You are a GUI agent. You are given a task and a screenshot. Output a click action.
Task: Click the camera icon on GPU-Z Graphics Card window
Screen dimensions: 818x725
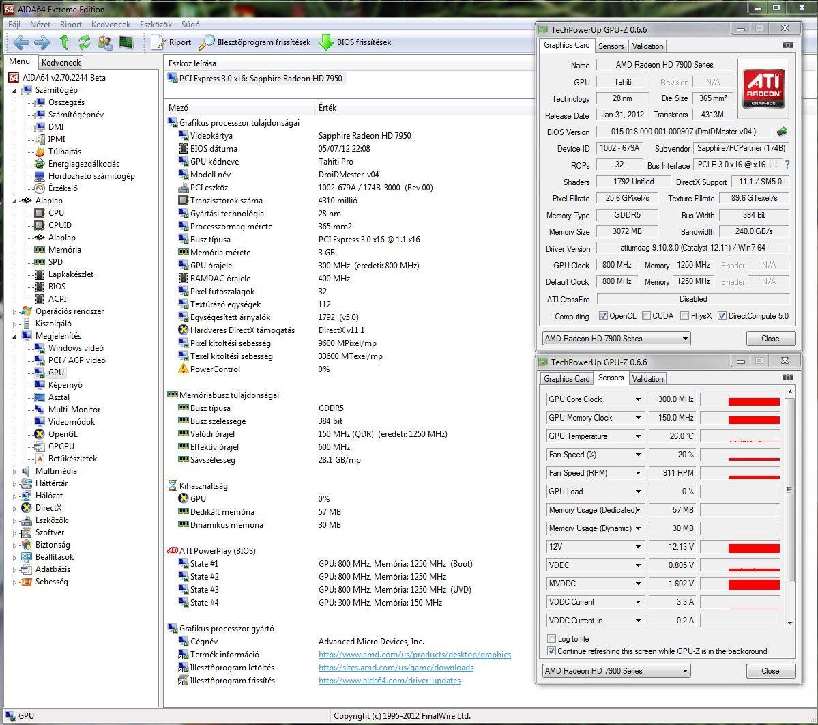tap(788, 45)
